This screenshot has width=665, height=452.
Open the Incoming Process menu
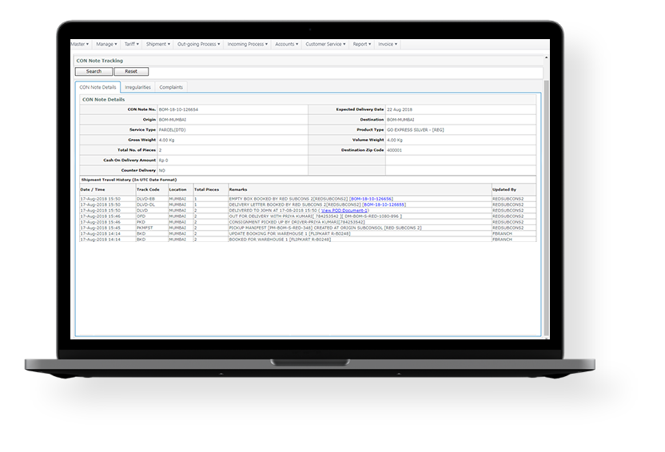[x=248, y=45]
